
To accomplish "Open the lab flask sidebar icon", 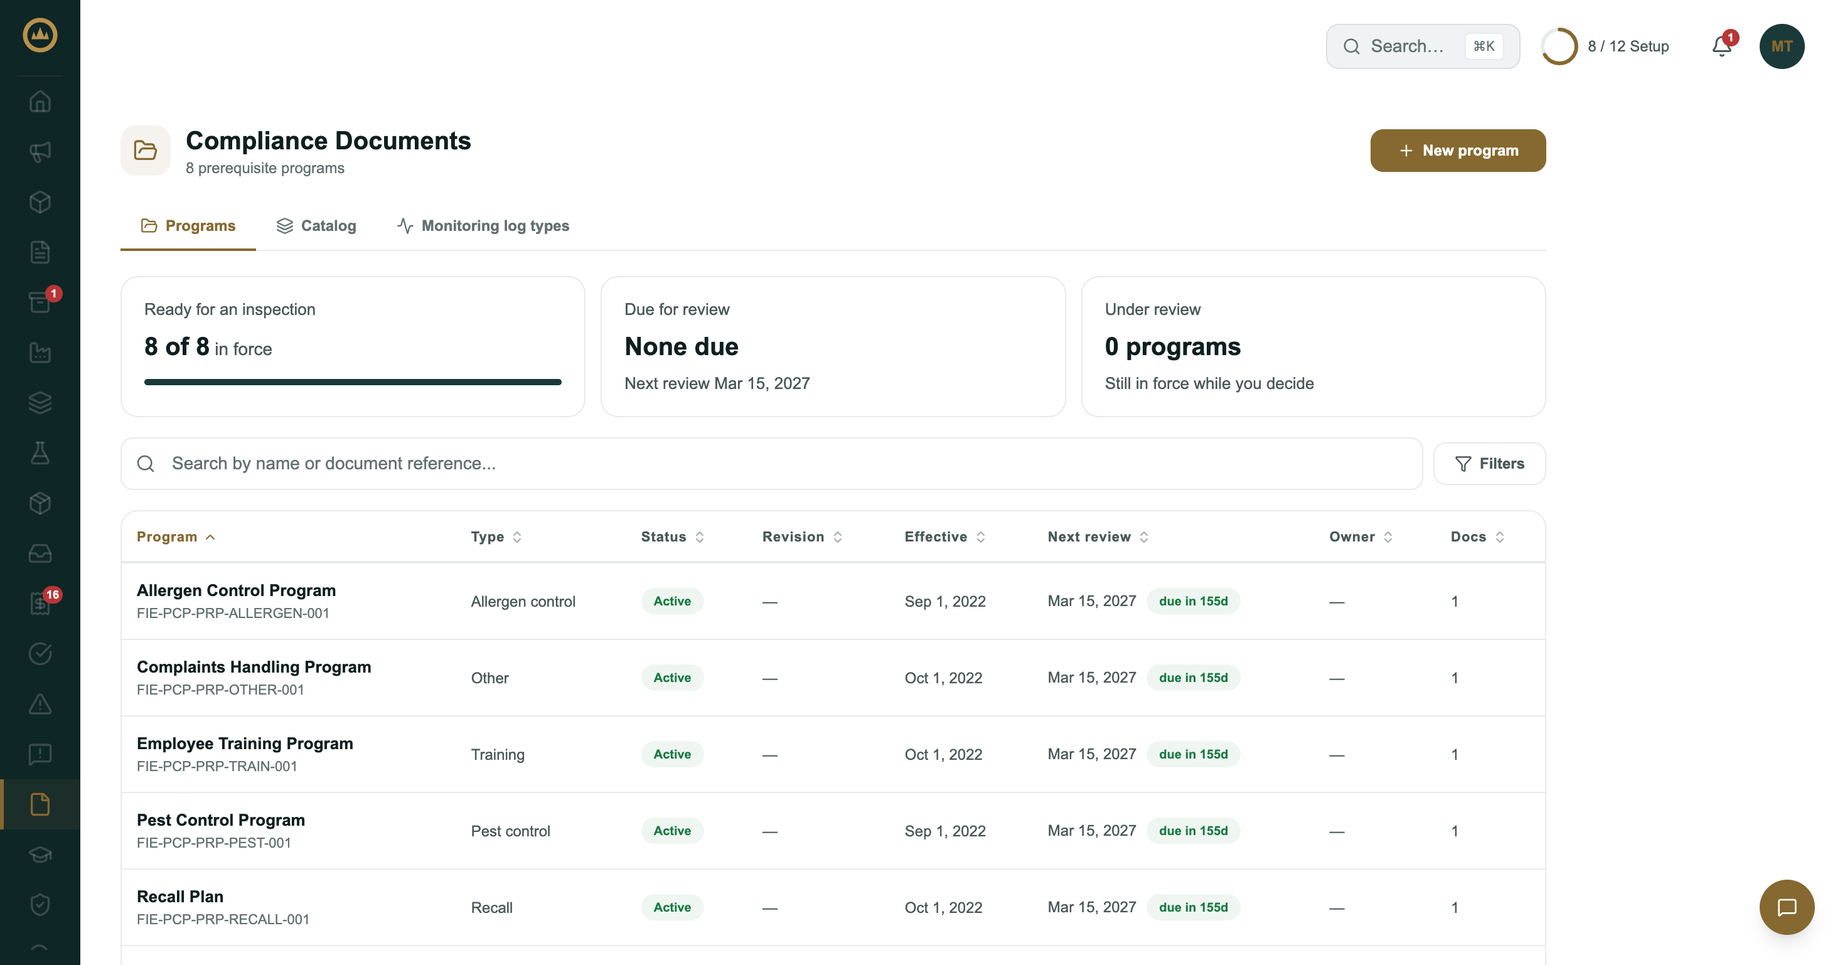I will (40, 452).
